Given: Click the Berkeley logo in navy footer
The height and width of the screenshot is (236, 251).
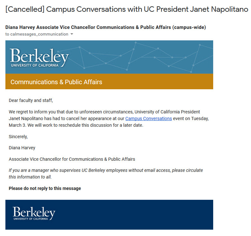Looking at the screenshot, I should pos(34,213).
